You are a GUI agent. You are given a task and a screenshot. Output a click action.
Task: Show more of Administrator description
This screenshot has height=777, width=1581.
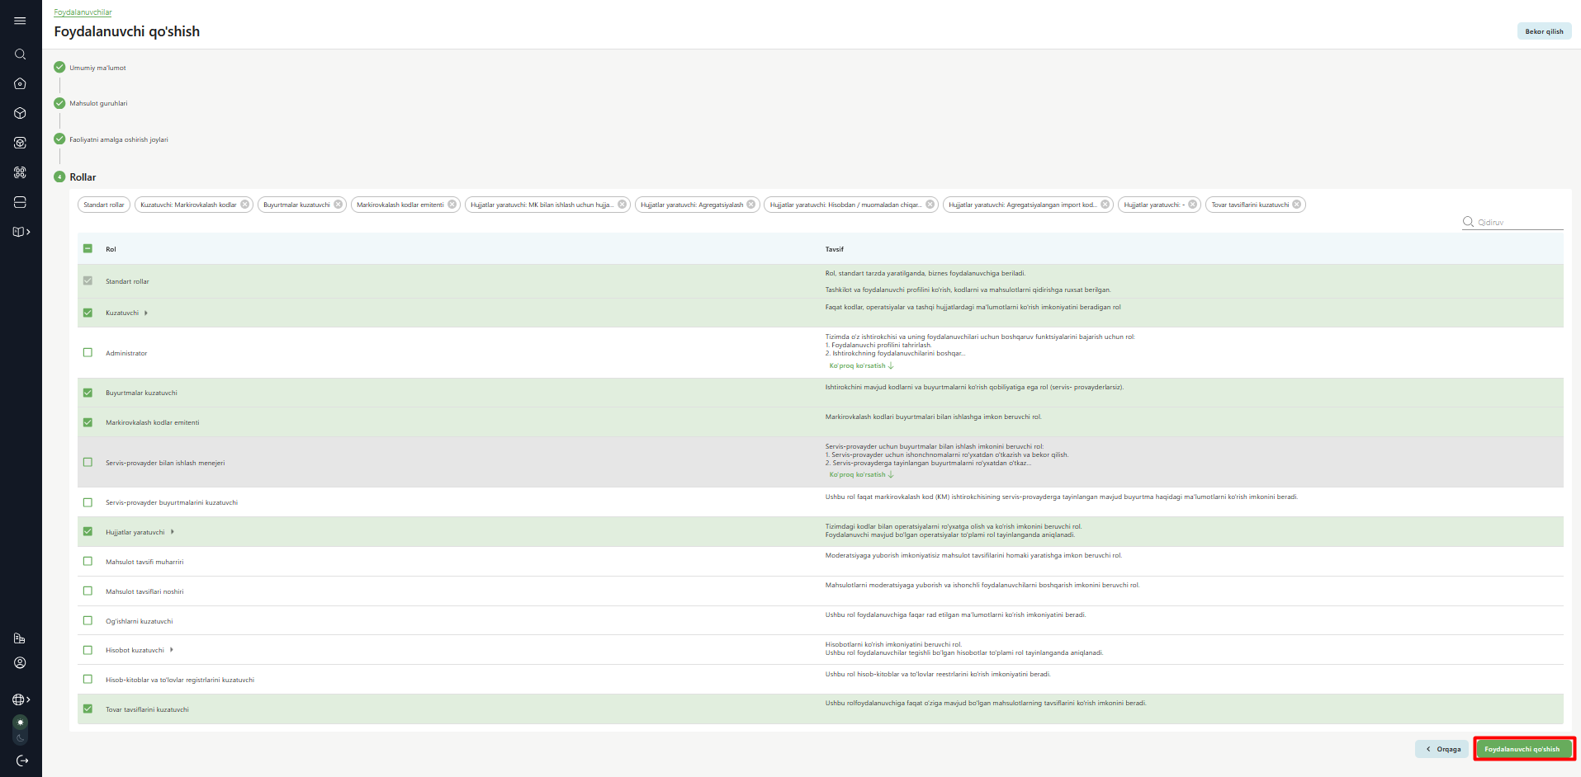[x=861, y=365]
